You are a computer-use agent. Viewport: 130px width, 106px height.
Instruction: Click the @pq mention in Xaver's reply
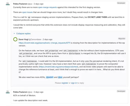pos(60,77)
